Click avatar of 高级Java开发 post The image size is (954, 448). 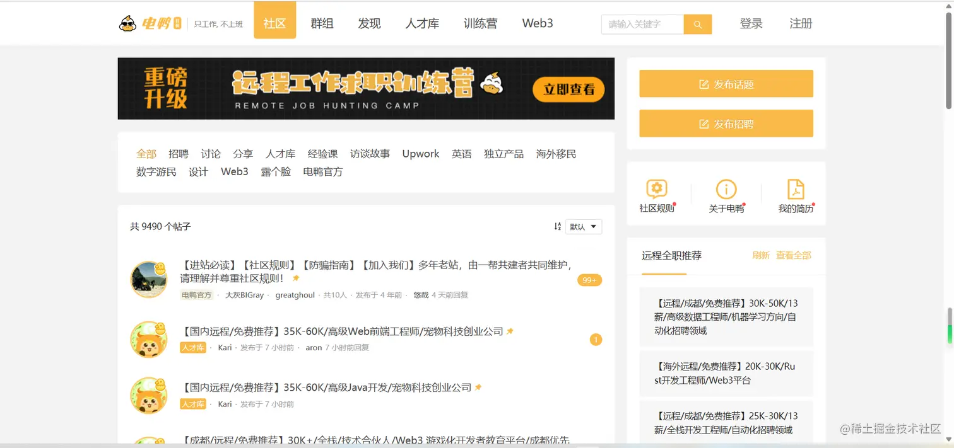pyautogui.click(x=148, y=396)
